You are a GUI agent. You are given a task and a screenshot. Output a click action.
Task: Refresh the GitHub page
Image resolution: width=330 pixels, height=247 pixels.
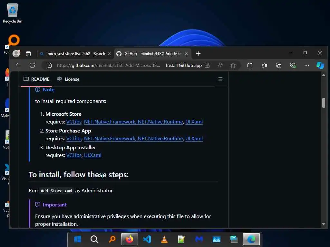coord(32,65)
